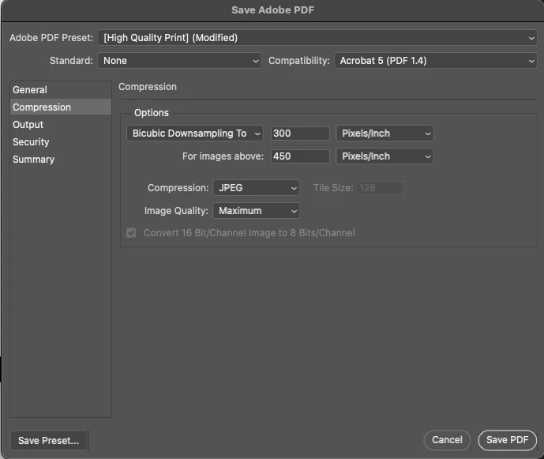Viewport: 544px width, 459px height.
Task: Click the Save Preset... button
Action: pyautogui.click(x=49, y=440)
